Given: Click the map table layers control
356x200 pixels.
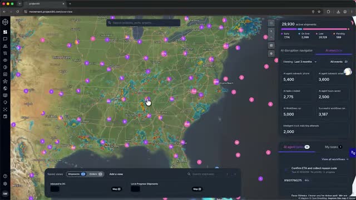Looking at the screenshot, I should coord(271,46).
